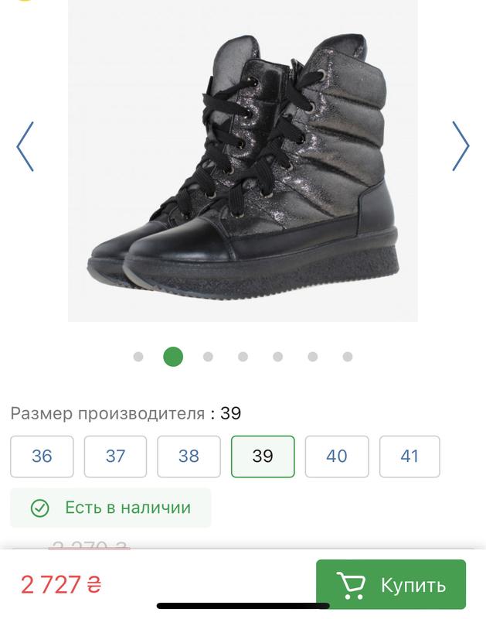Select size 36
The height and width of the screenshot is (619, 486).
42,457
